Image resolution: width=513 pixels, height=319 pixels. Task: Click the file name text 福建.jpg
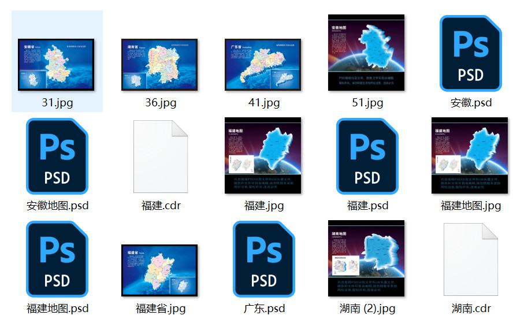[x=264, y=206]
